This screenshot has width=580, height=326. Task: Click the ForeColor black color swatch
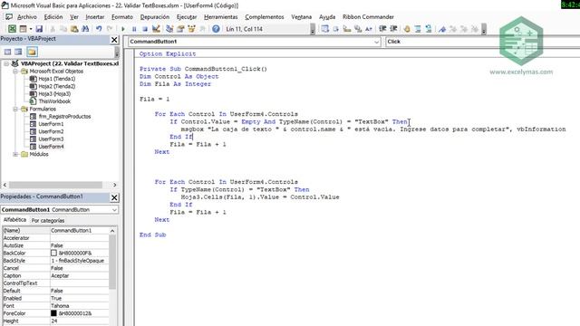pos(53,313)
